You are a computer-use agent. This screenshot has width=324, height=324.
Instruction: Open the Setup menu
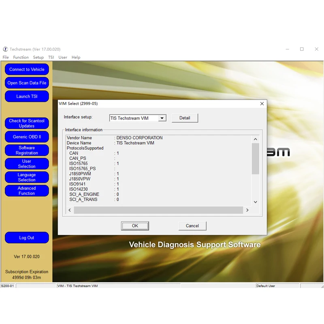pos(38,57)
